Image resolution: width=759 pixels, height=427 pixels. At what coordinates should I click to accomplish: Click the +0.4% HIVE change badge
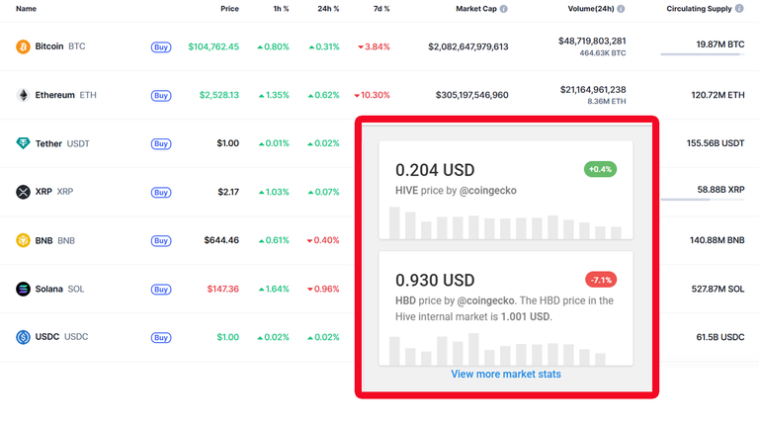600,169
